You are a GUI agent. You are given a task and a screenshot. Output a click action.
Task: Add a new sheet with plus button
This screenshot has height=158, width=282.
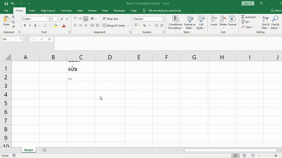click(x=45, y=150)
